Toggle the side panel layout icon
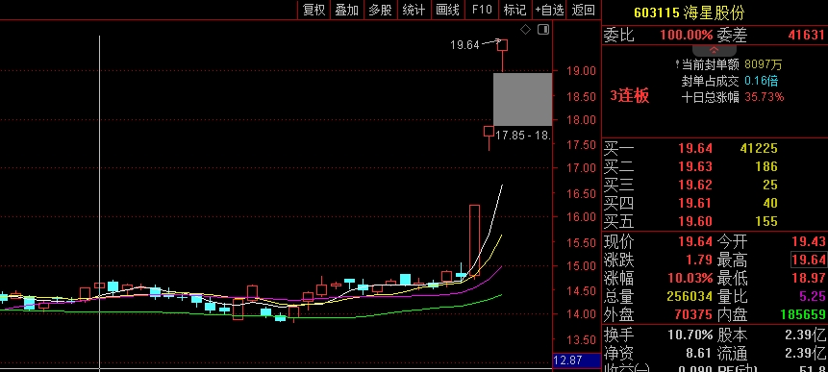828x372 pixels. pos(543,30)
